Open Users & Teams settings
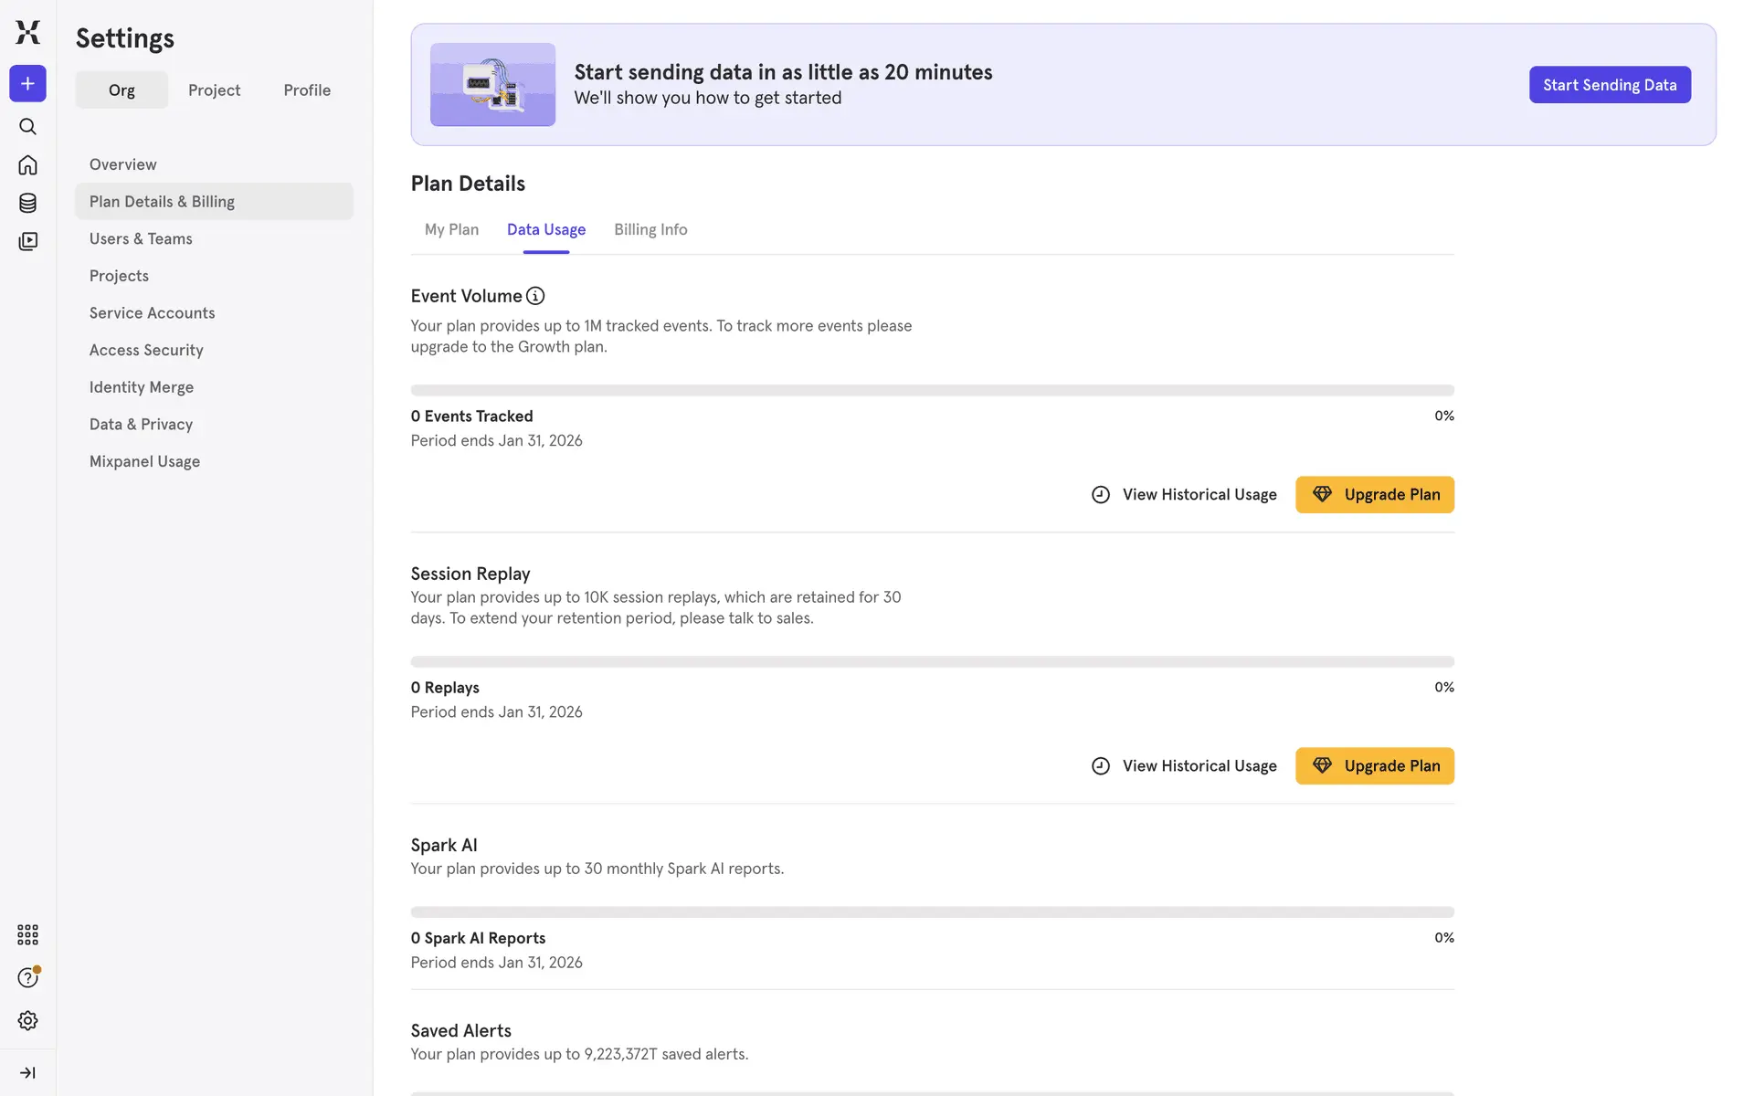The image size is (1754, 1096). point(141,238)
